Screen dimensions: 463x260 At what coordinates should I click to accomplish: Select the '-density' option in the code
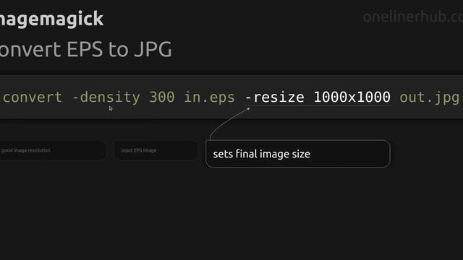106,97
